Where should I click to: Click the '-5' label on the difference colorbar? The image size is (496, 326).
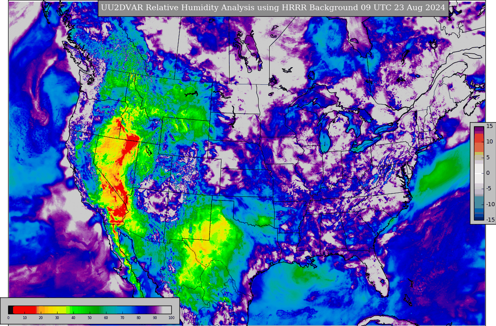(x=489, y=188)
